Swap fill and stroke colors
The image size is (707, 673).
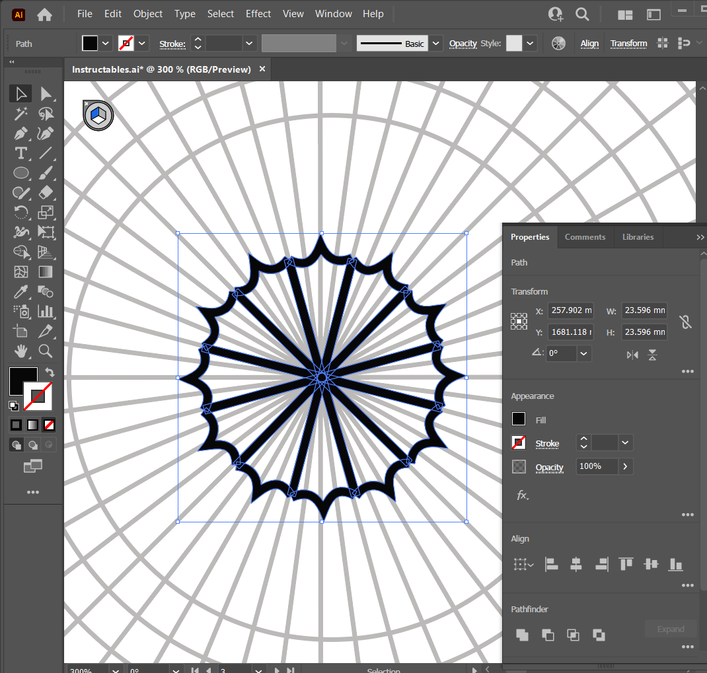click(50, 372)
